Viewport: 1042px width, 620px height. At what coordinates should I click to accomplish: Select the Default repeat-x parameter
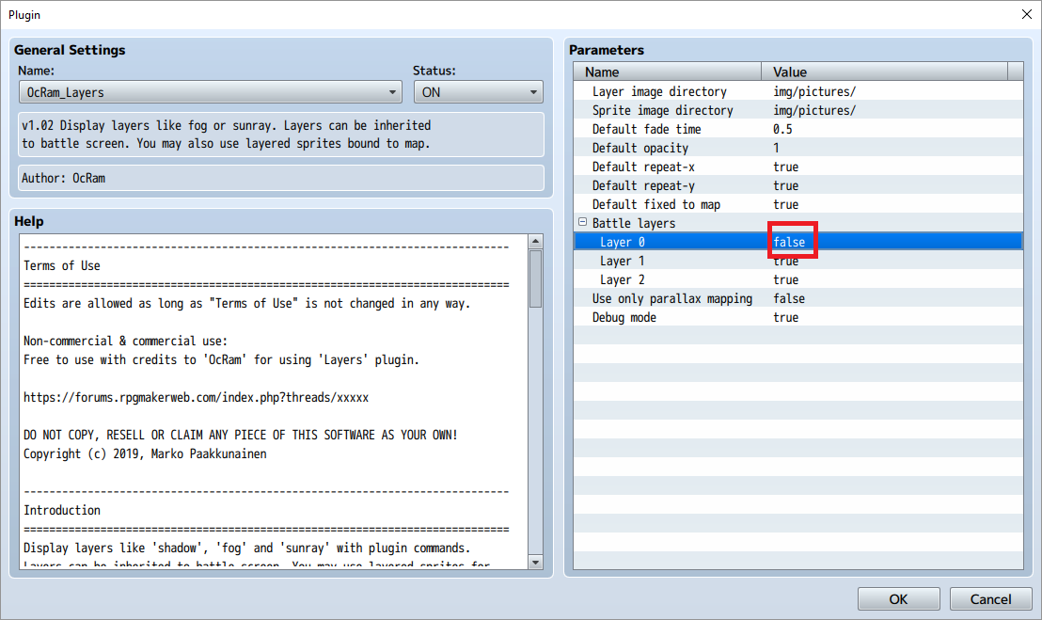point(798,167)
